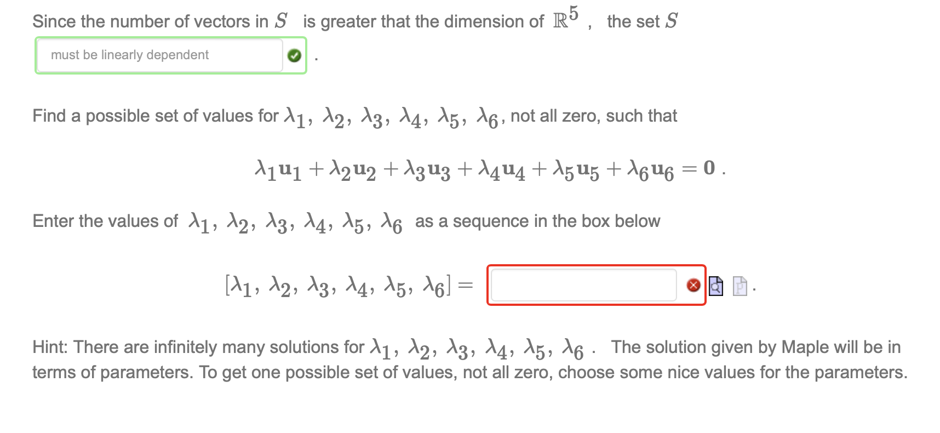Click the green correct-answer checkmark icon

294,55
